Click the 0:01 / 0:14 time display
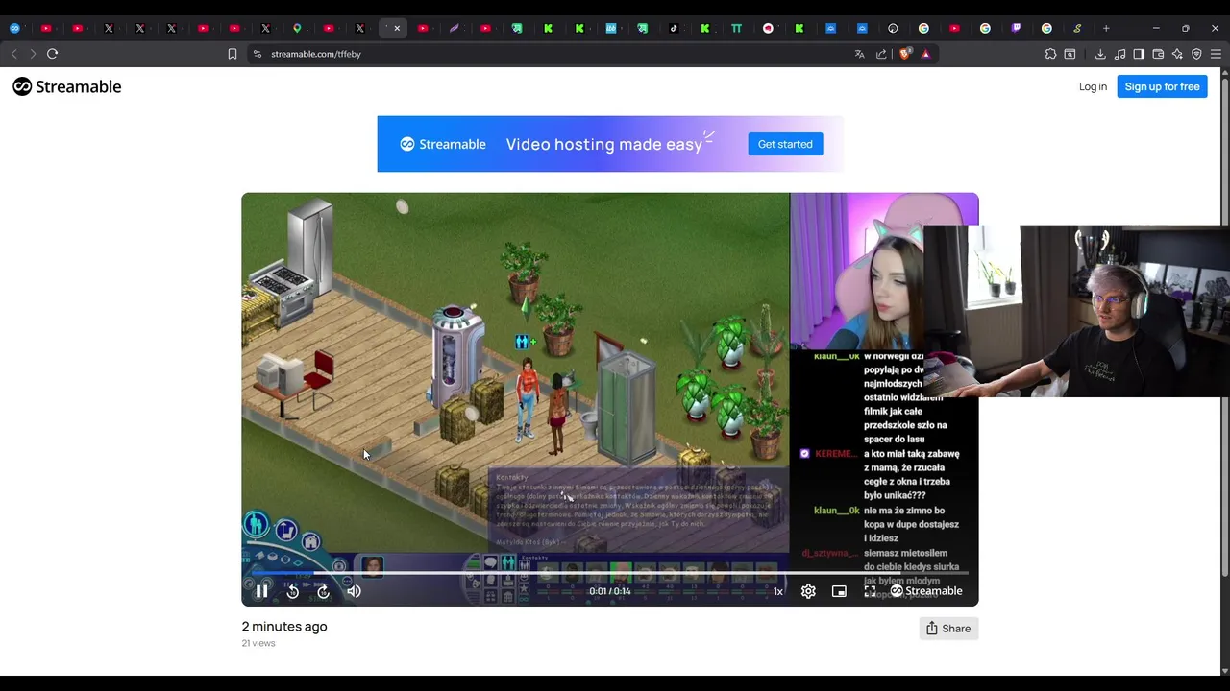Screen dimensions: 1230x691 (x=610, y=591)
